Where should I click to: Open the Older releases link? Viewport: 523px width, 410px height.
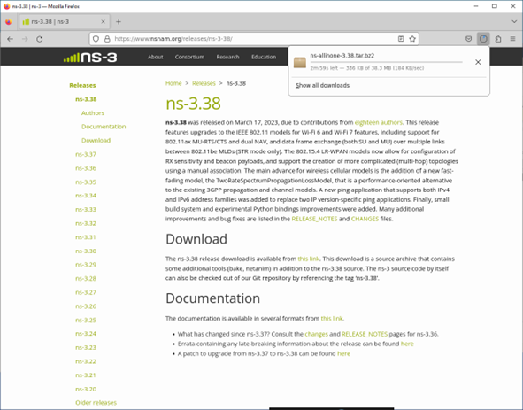tap(96, 403)
